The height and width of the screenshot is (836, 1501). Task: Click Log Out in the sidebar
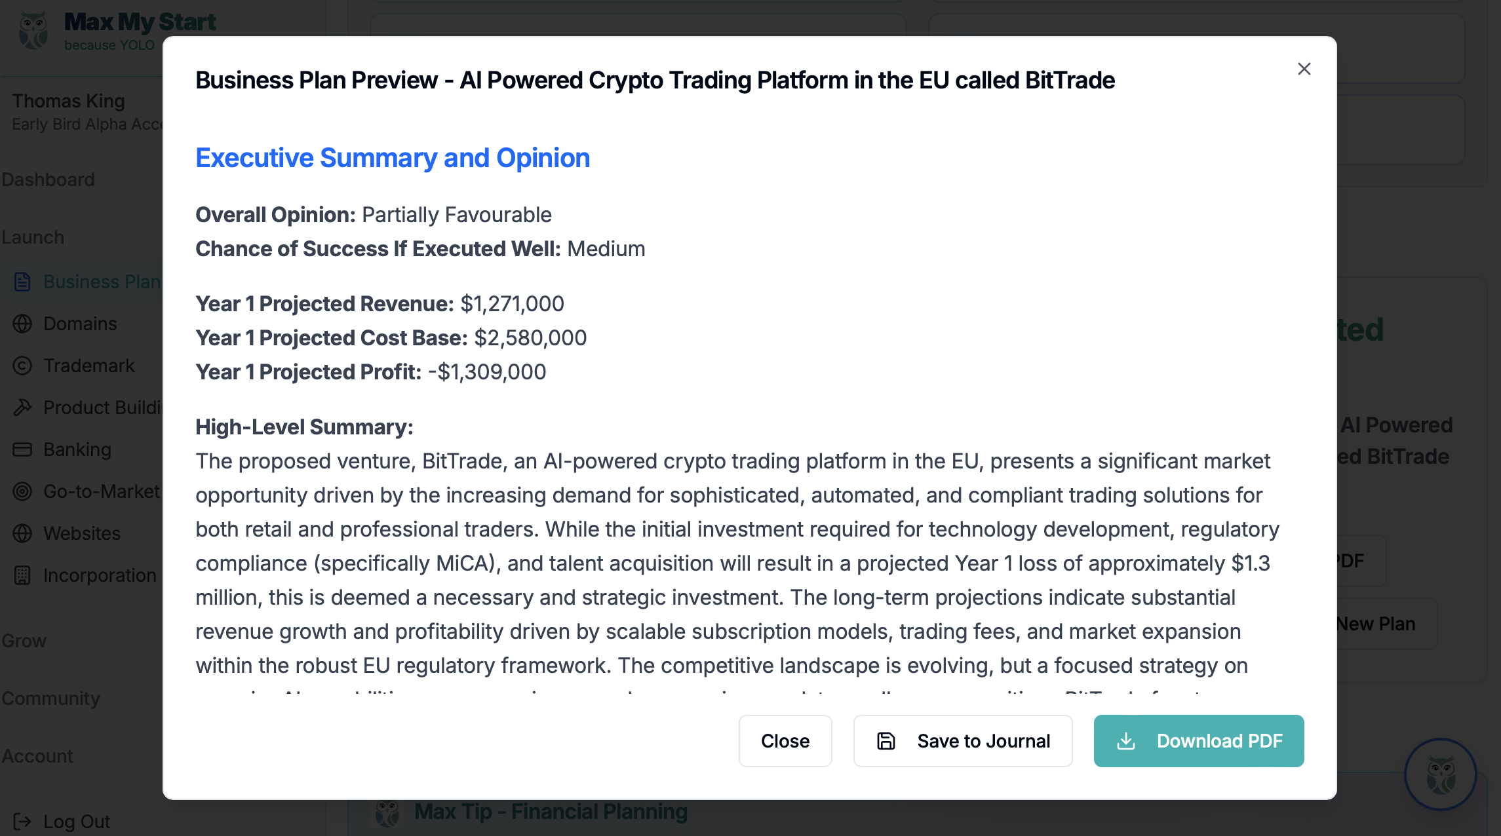coord(62,822)
